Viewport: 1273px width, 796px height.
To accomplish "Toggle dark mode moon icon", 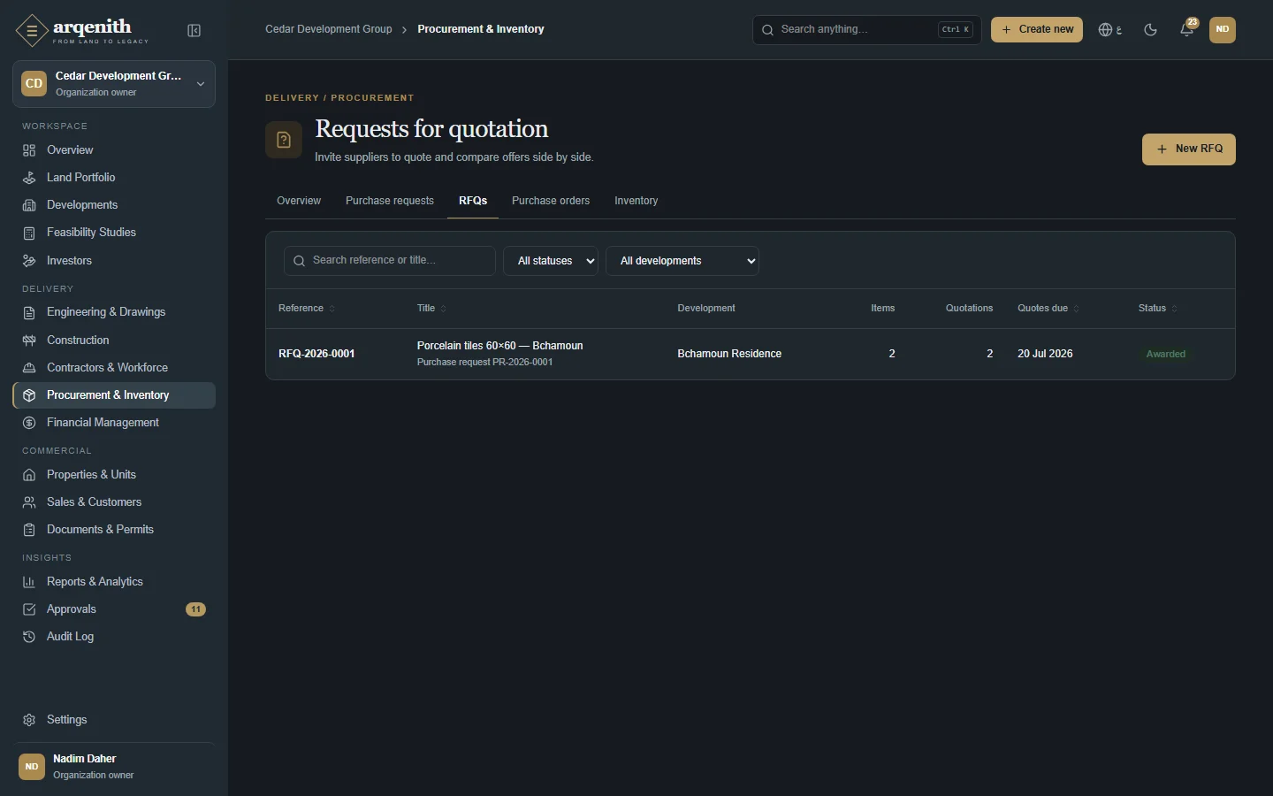I will (x=1150, y=29).
